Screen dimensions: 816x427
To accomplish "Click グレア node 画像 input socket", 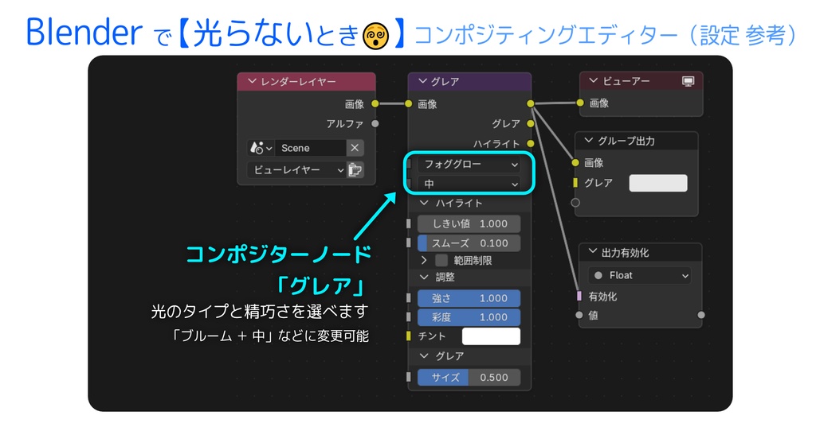I will coord(409,104).
